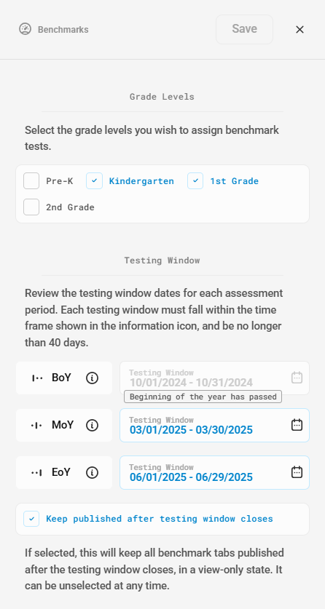The height and width of the screenshot is (609, 325).
Task: Click the BoY beginning-of-year progress icon
Action: [37, 378]
